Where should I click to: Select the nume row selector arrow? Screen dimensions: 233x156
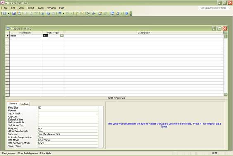(x=7, y=35)
